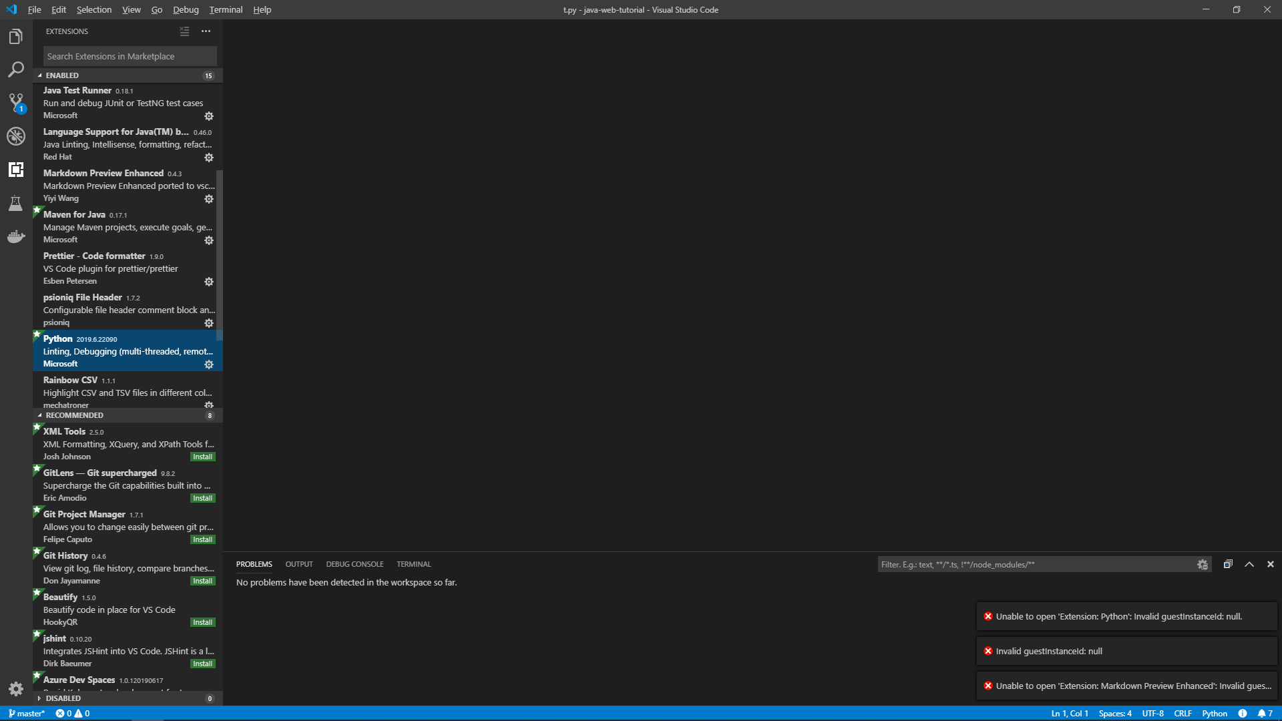Click the master branch indicator in status bar

27,713
